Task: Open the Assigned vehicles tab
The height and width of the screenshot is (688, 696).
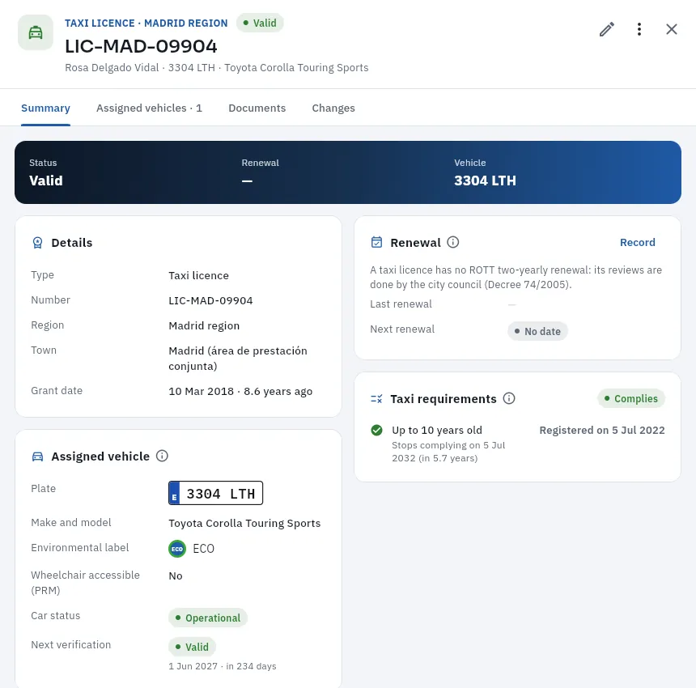Action: tap(149, 108)
